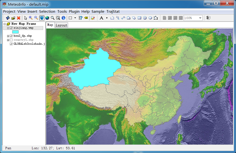Select the blue Identifier info tool
Viewport: 236px width, 153px height.
(x=63, y=18)
